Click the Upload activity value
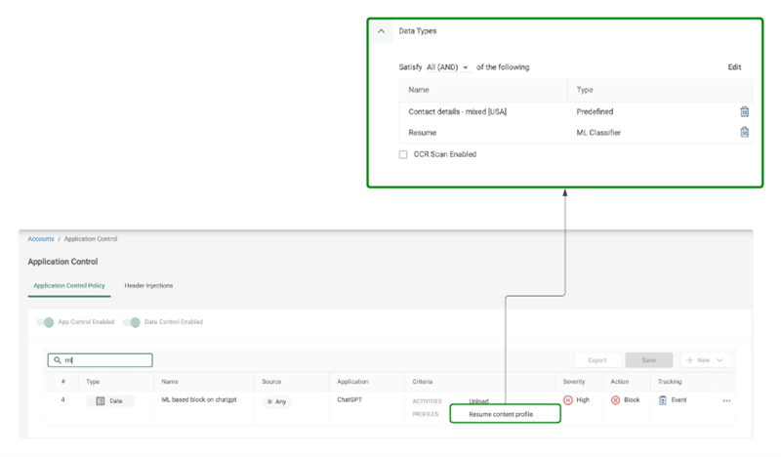 pos(478,400)
